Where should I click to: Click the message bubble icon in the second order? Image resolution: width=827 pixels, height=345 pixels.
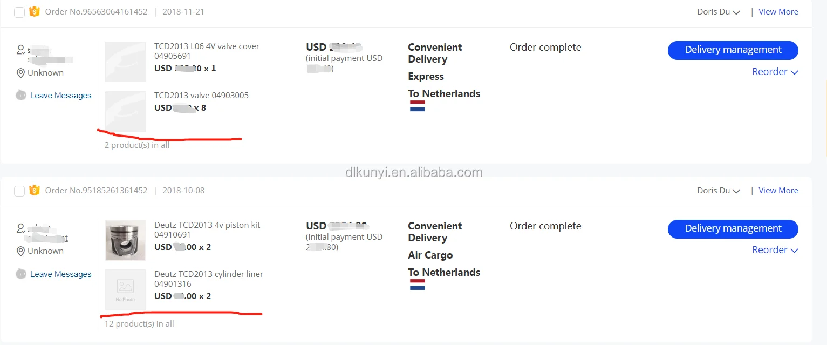pos(21,274)
